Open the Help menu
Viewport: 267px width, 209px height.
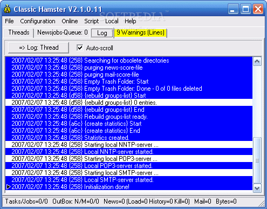(x=131, y=21)
